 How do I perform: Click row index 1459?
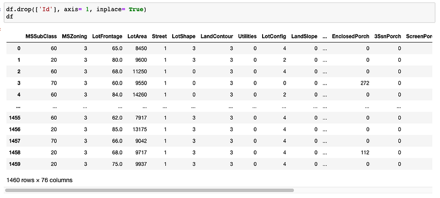(15, 164)
